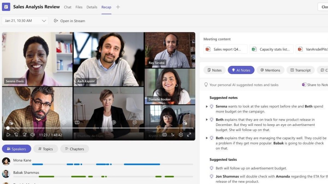Click Aadi Kapoor video tile

109,59
